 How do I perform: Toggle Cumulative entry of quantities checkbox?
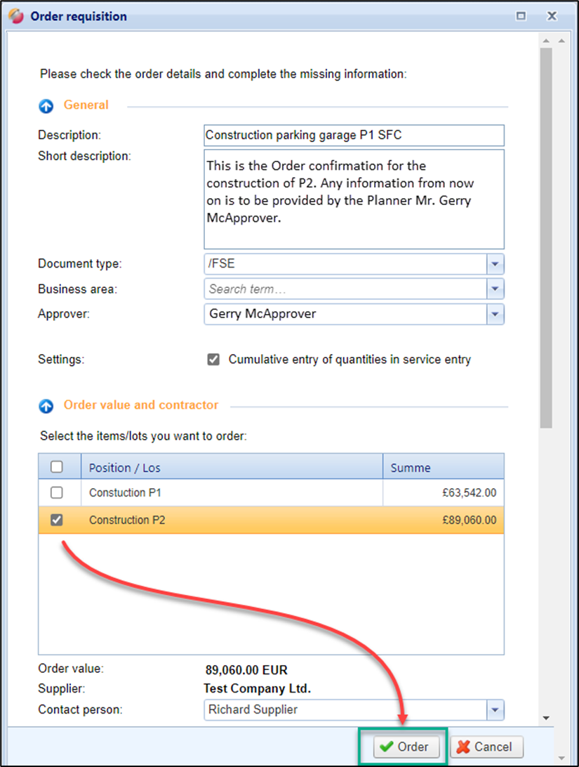(213, 360)
